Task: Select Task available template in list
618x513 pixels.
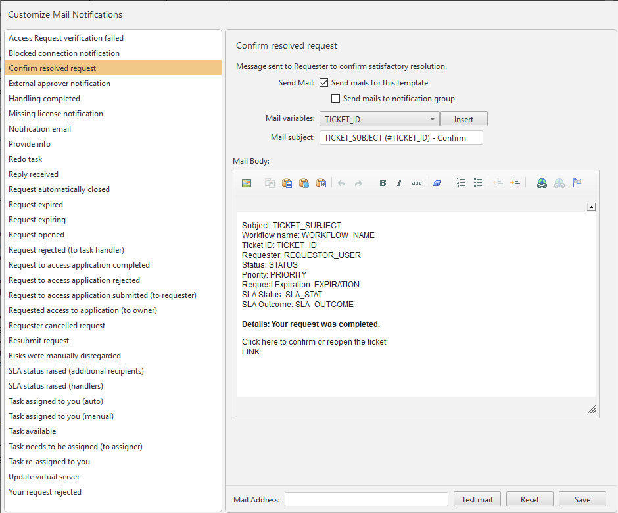Action: [x=32, y=431]
